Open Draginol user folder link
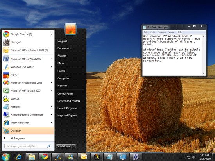The width and height of the screenshot is (215, 161). click(63, 41)
